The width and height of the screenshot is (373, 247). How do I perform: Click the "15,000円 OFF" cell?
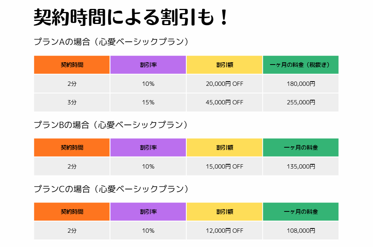pyautogui.click(x=225, y=167)
